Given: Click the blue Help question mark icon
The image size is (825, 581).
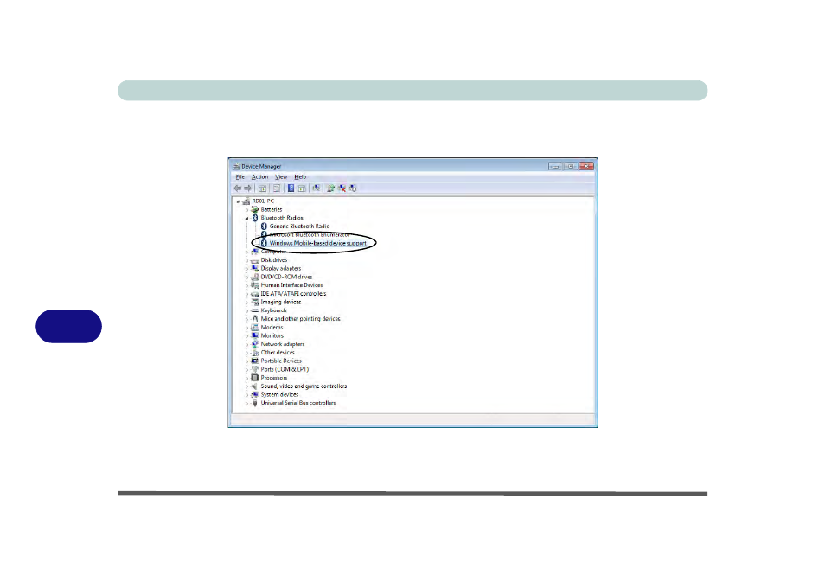Looking at the screenshot, I should pos(291,188).
